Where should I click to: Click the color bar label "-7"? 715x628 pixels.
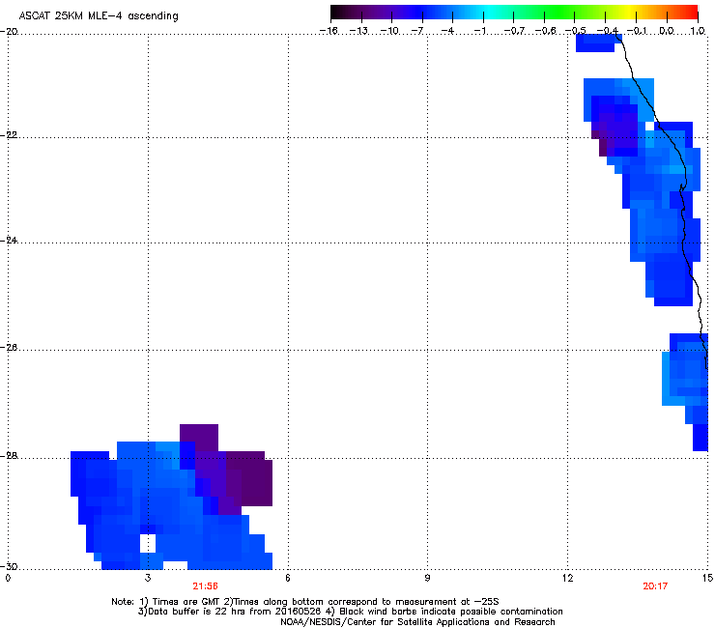pos(417,31)
